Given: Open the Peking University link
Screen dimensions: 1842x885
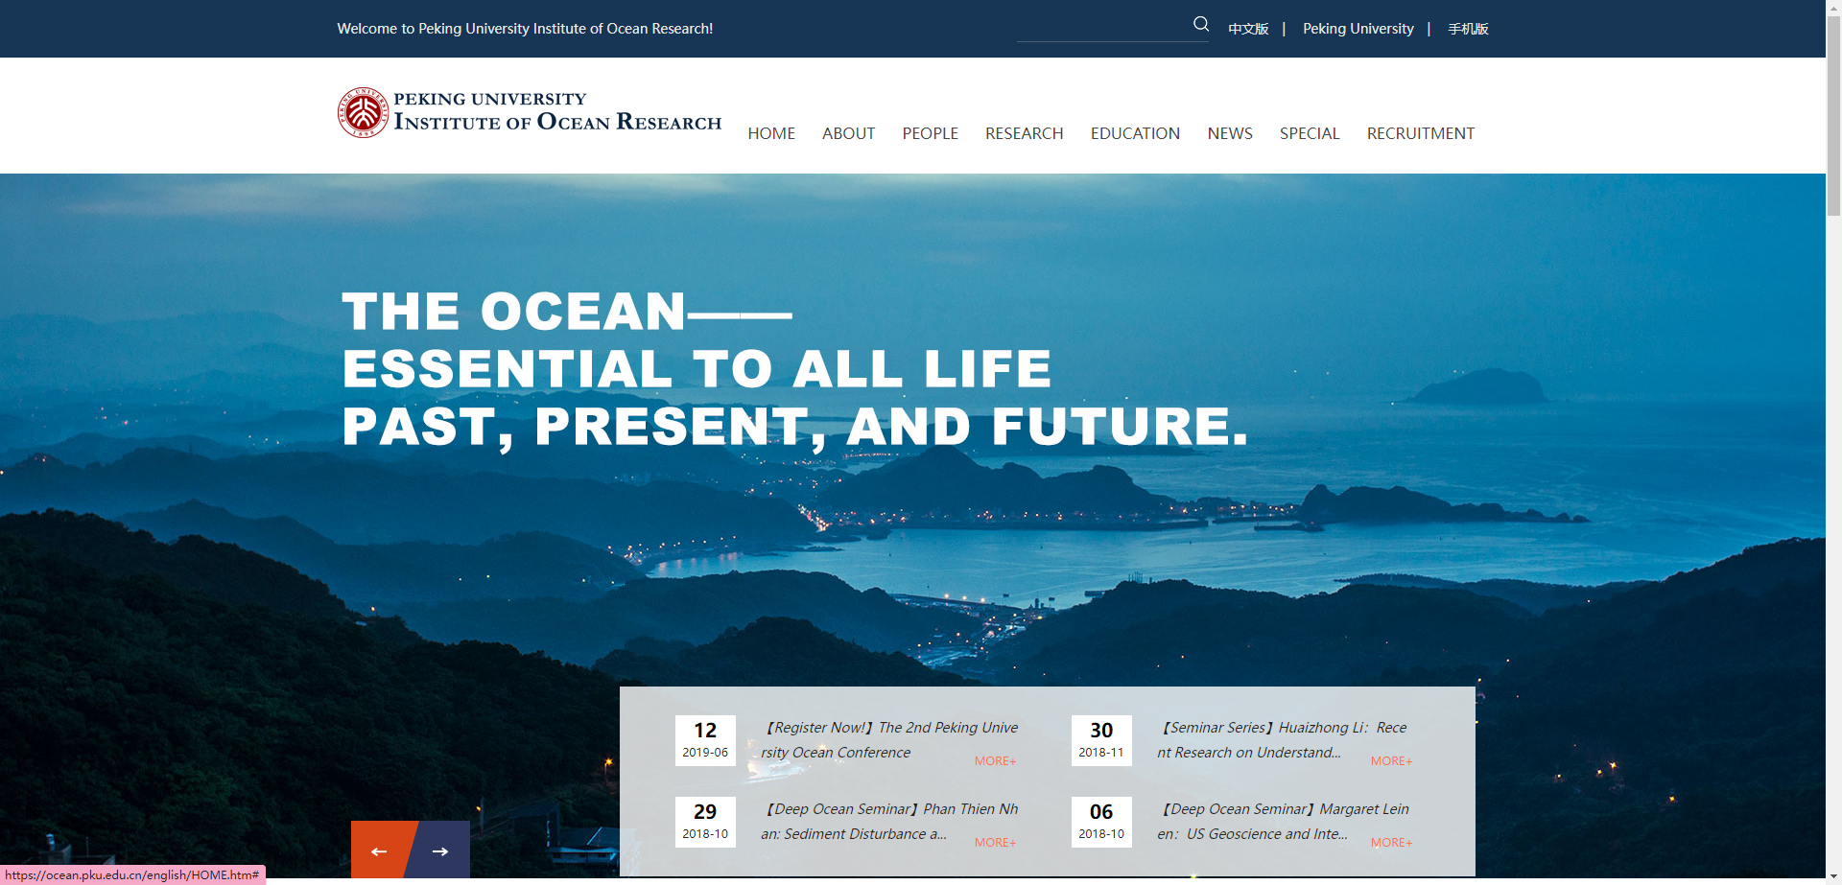Looking at the screenshot, I should pyautogui.click(x=1358, y=29).
